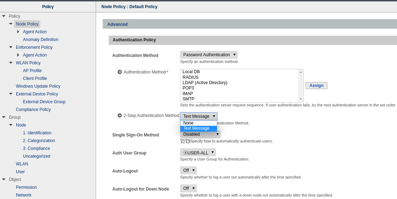
Task: Open Auto-Logout for Down Node dropdown
Action: pyautogui.click(x=188, y=188)
